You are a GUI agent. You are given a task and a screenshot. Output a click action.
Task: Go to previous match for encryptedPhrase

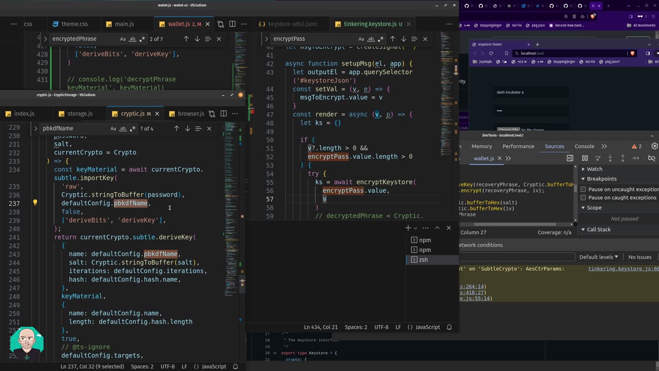click(186, 39)
